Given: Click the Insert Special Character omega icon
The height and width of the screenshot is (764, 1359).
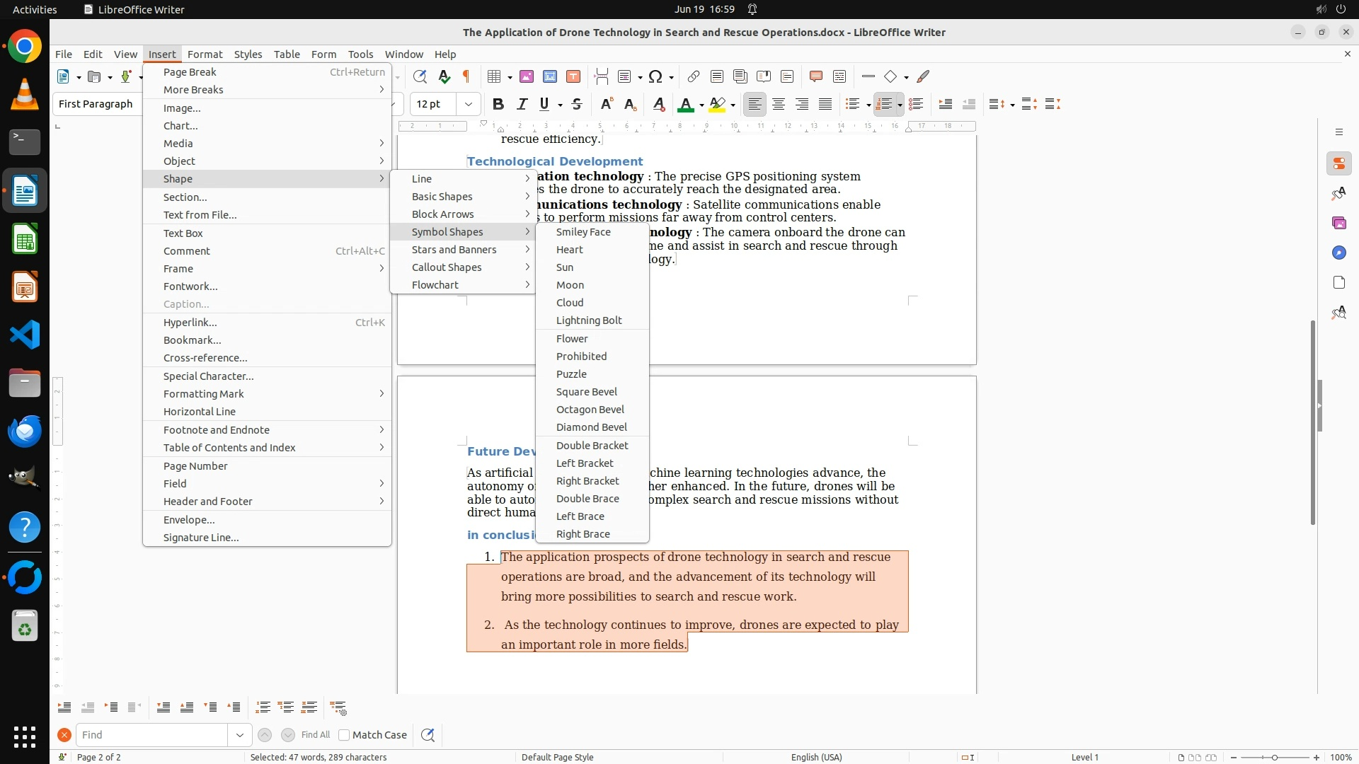Looking at the screenshot, I should click(x=655, y=77).
